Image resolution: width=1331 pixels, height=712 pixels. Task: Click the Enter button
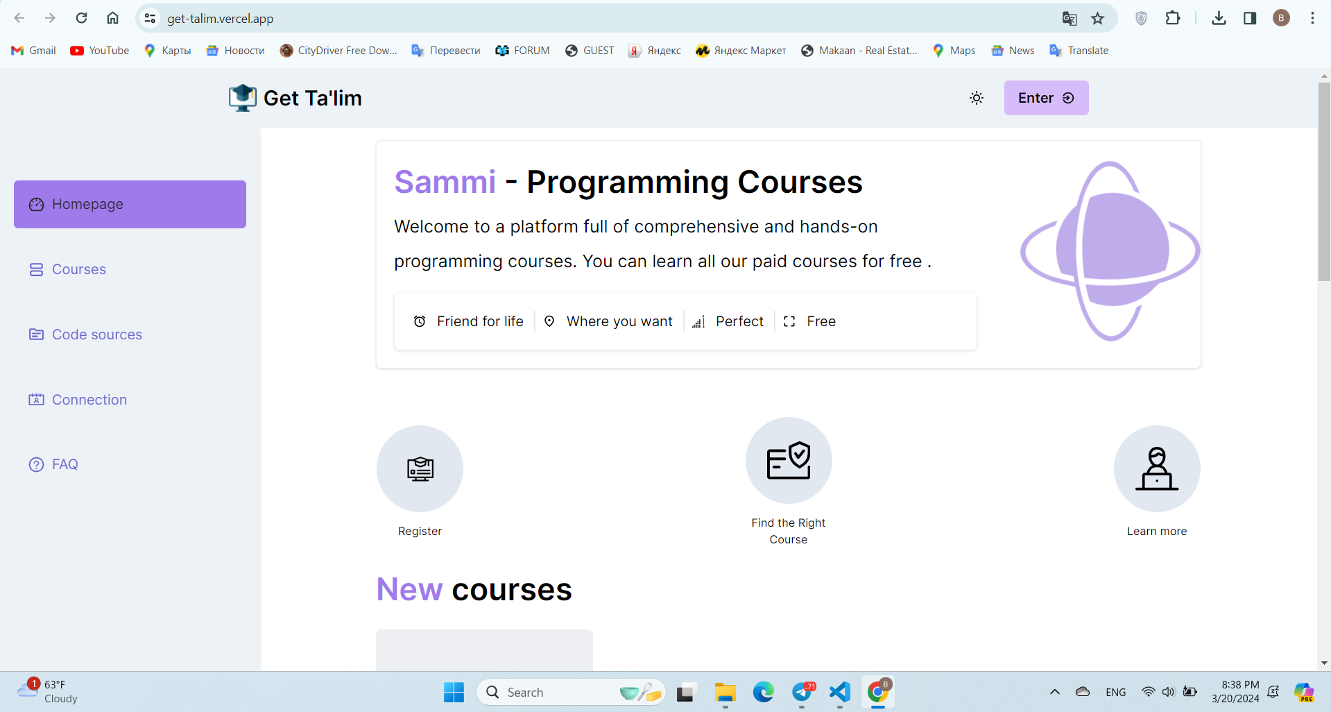pyautogui.click(x=1046, y=98)
